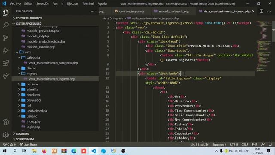Open Ver menu
This screenshot has width=275, height=155.
click(55, 3)
